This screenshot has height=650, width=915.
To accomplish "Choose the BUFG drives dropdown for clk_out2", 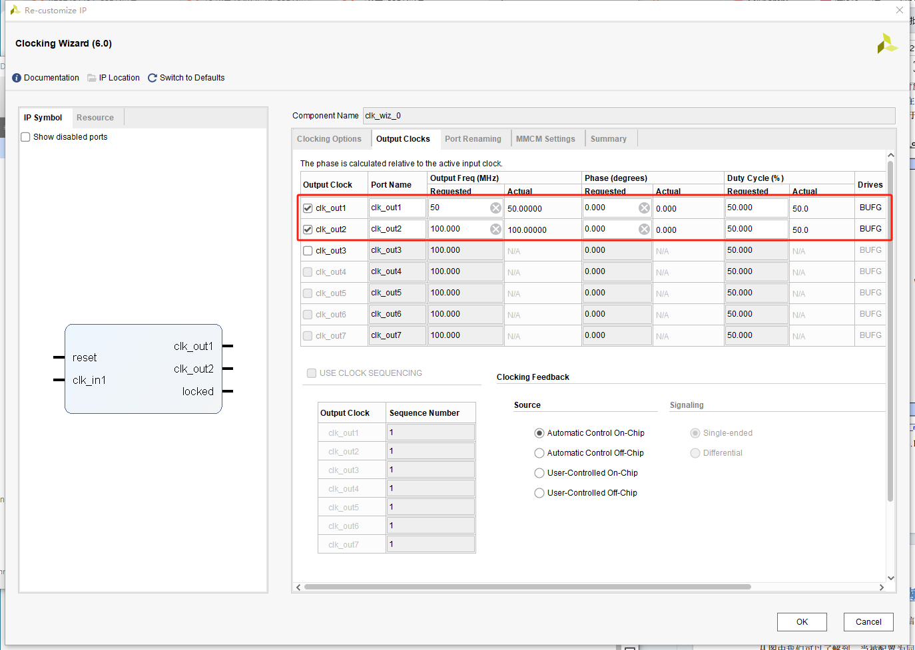I will [870, 229].
